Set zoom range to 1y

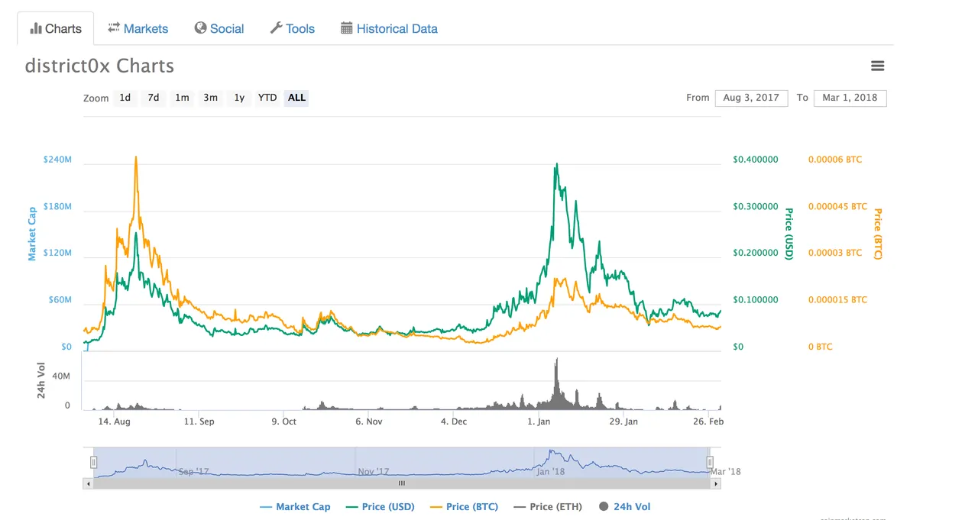(x=239, y=98)
